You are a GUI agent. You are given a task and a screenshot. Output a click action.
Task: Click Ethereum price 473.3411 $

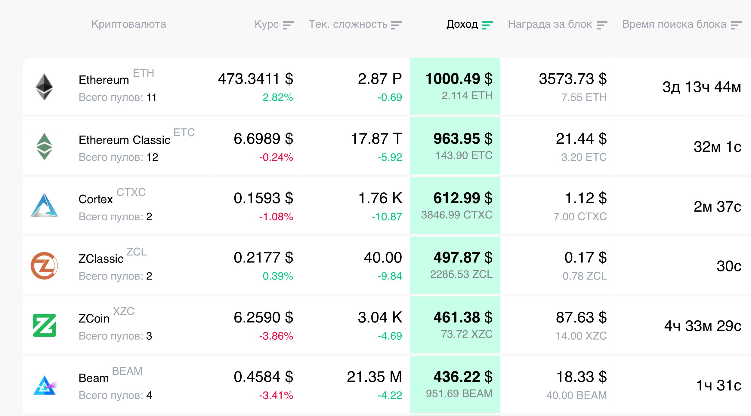click(x=255, y=79)
